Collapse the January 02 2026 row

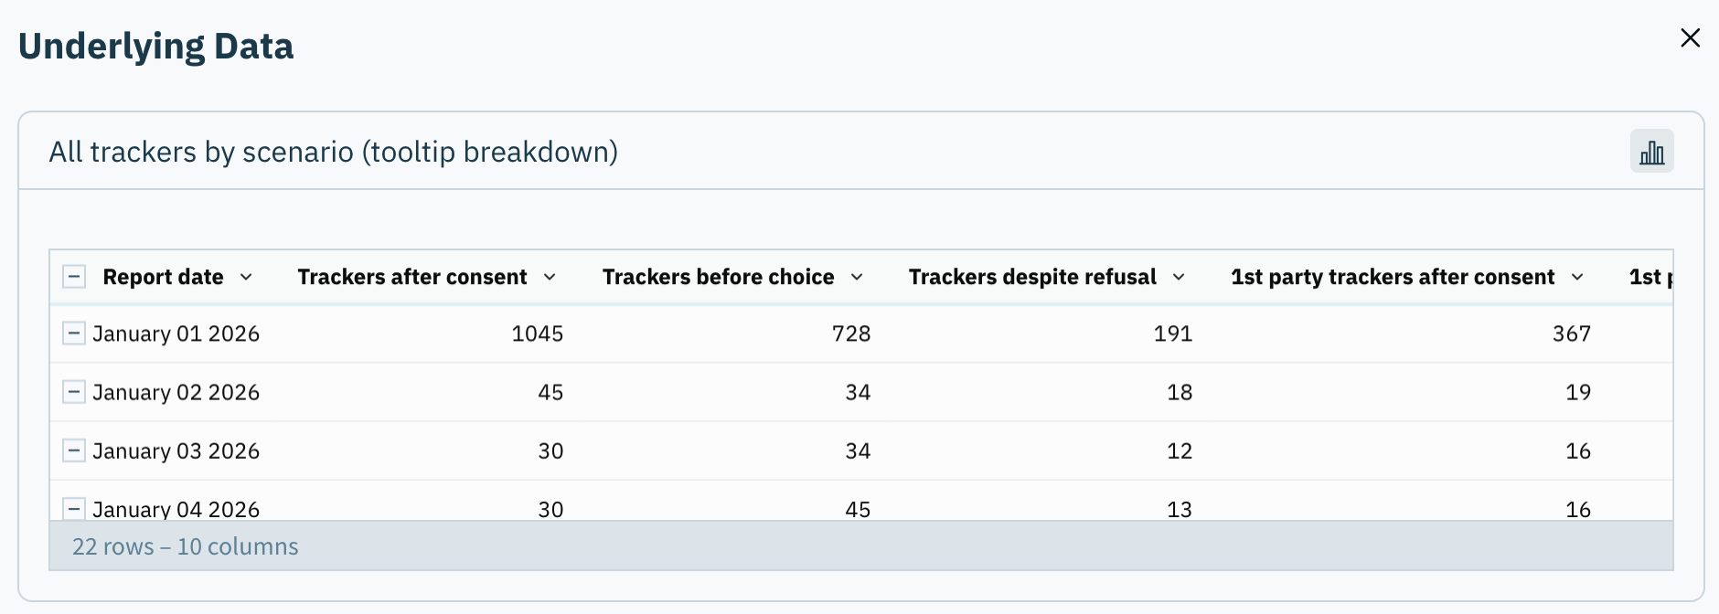pos(74,392)
